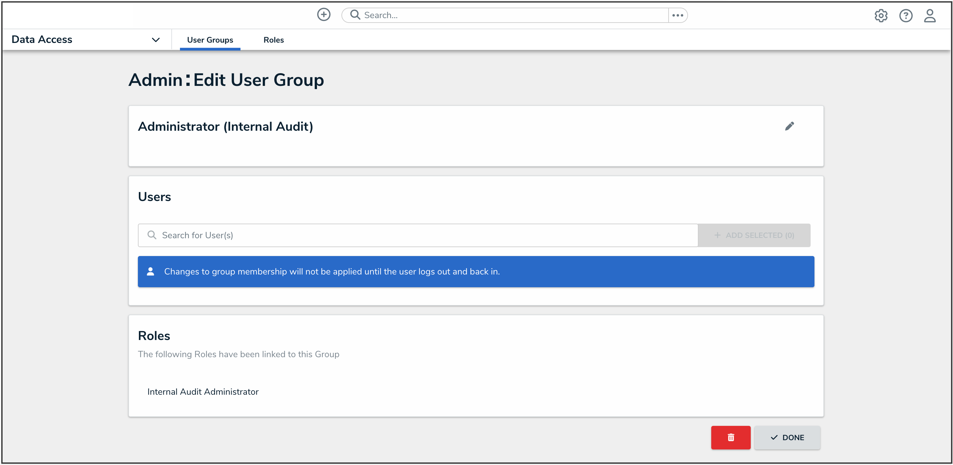Click the magnifier icon in top search

click(355, 15)
